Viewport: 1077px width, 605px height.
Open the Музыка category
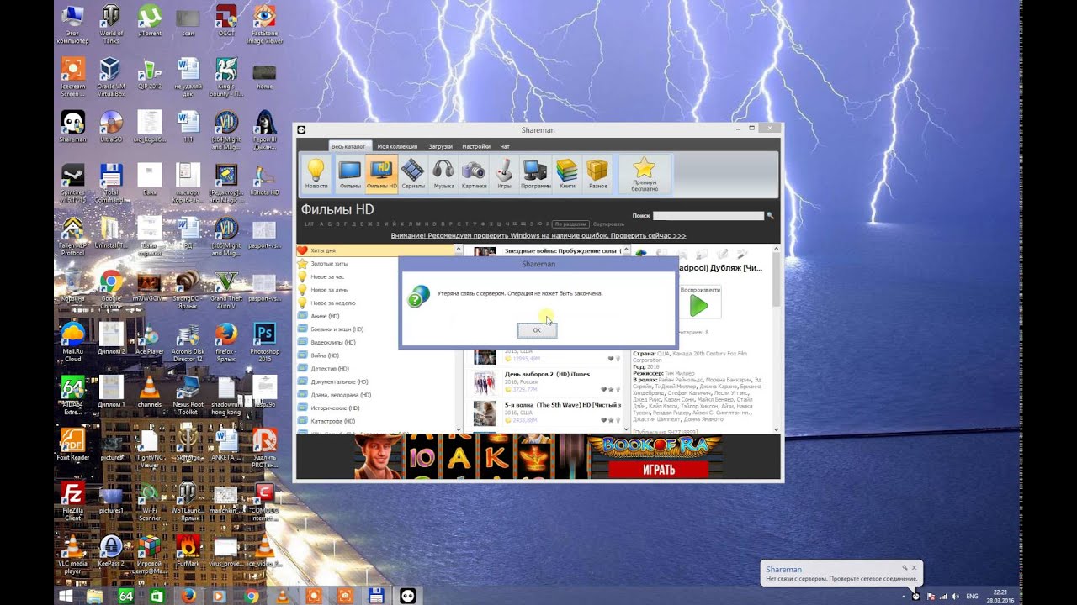coord(443,173)
